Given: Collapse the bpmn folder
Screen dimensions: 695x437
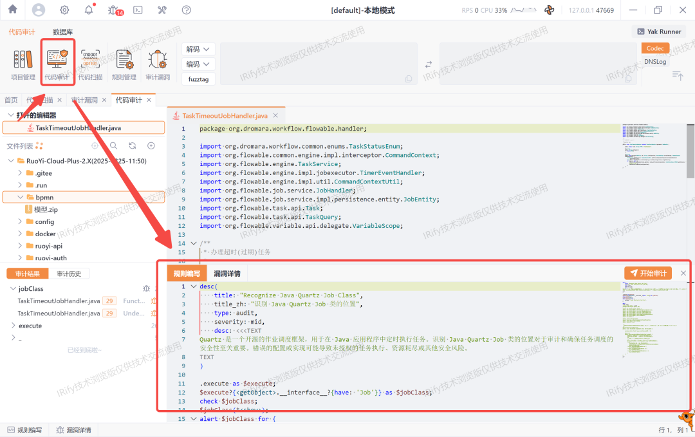Looking at the screenshot, I should 20,197.
